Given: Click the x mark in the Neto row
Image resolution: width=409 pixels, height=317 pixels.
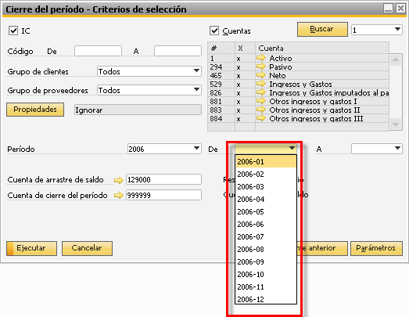Looking at the screenshot, I should [x=239, y=76].
